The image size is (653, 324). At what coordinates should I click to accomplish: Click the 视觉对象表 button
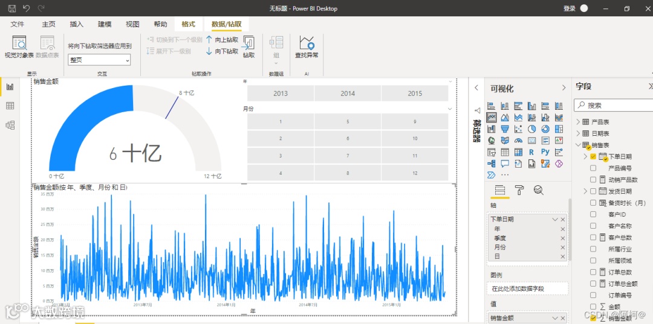(x=19, y=47)
